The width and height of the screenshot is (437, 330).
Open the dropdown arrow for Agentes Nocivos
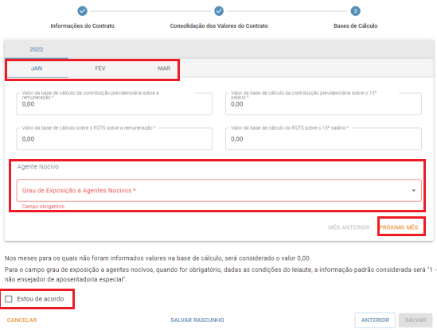[x=414, y=191]
